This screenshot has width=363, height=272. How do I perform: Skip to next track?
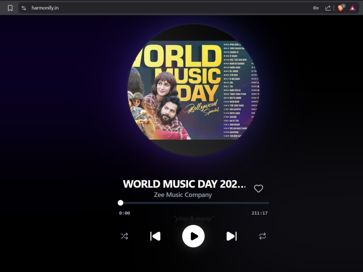pos(231,236)
